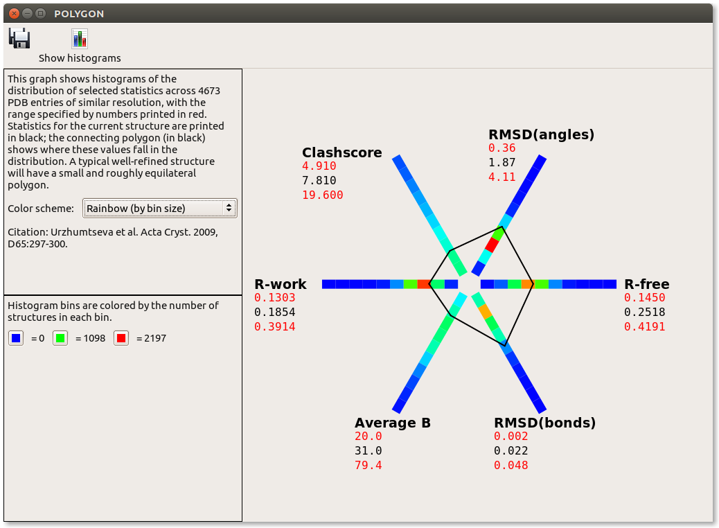Click the save floppy disk icon
The image size is (719, 528).
coord(19,39)
